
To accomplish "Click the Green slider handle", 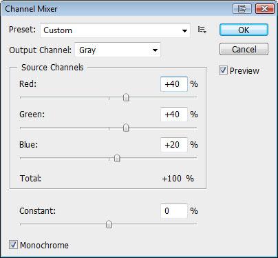I will click(126, 128).
